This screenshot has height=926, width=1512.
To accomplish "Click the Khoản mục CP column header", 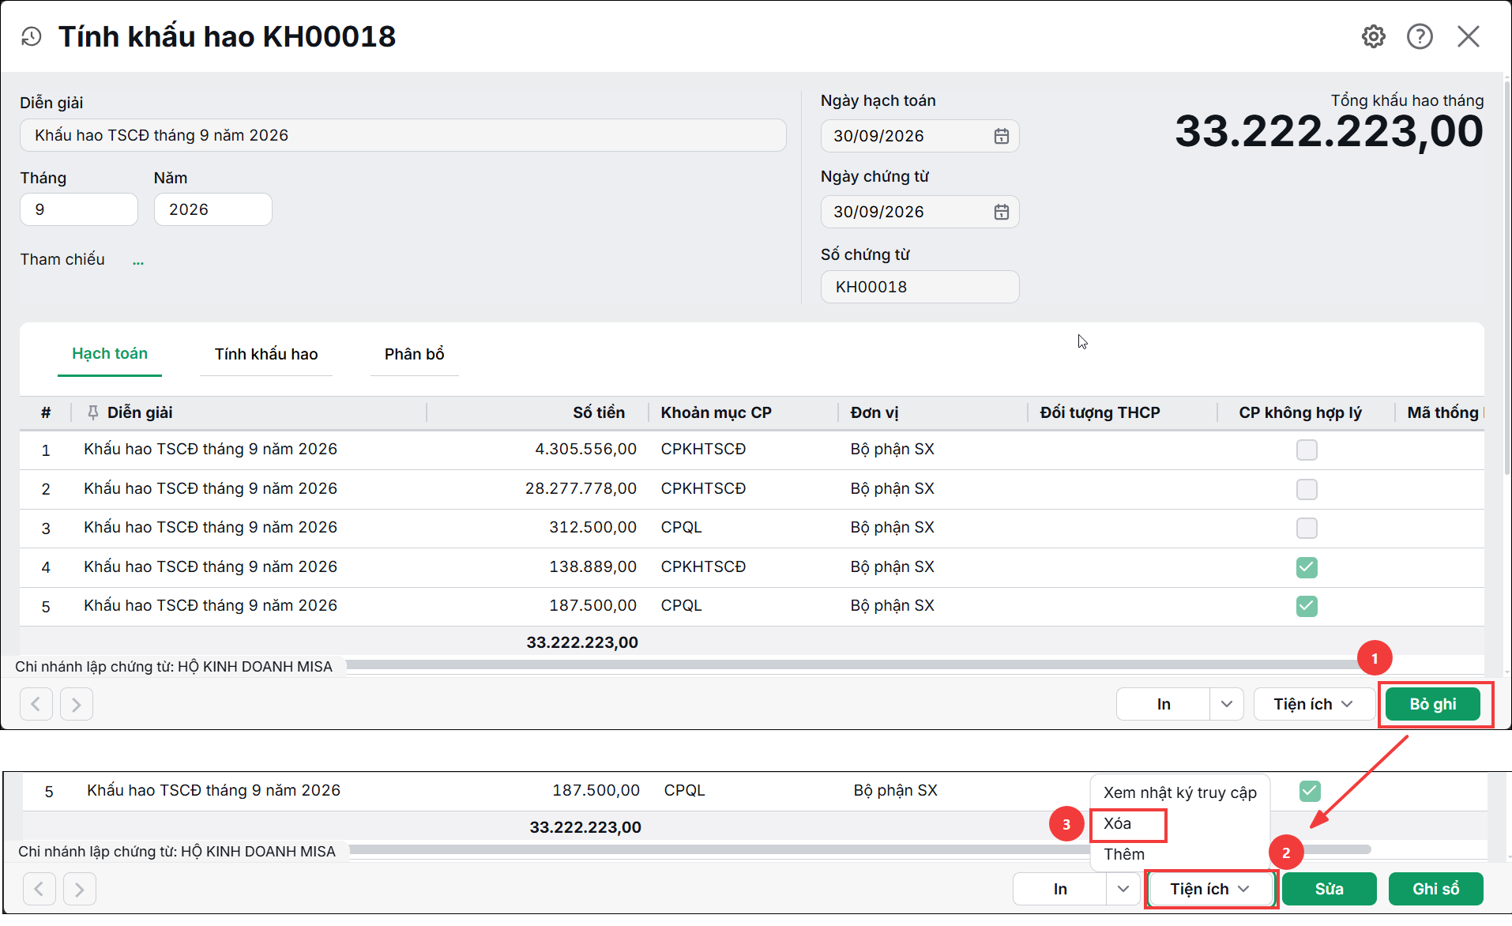I will pos(717,412).
